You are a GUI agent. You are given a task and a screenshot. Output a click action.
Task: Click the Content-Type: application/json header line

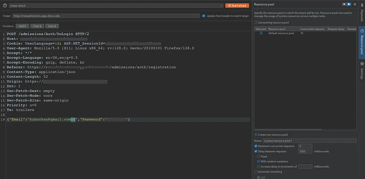(x=41, y=72)
